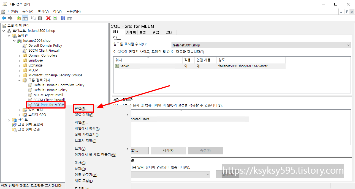
Task: Switch to the 자세히 tab
Action: click(x=131, y=32)
